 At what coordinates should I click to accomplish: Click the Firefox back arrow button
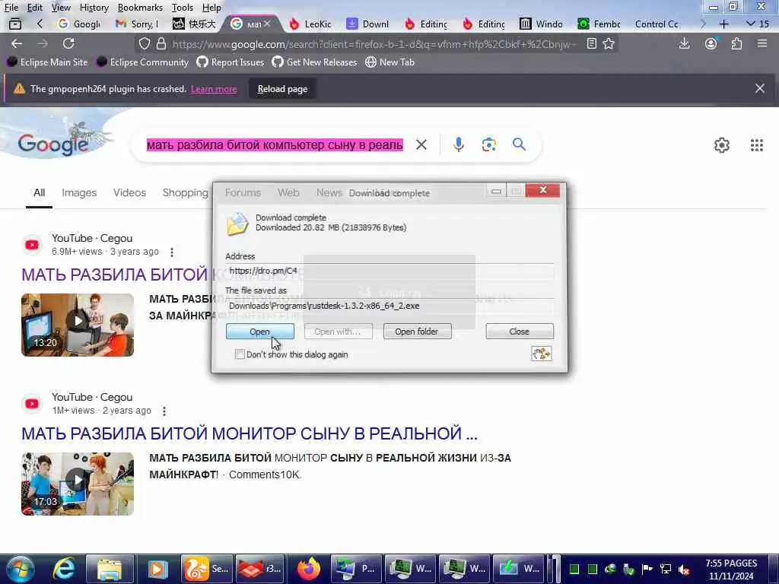pyautogui.click(x=17, y=43)
